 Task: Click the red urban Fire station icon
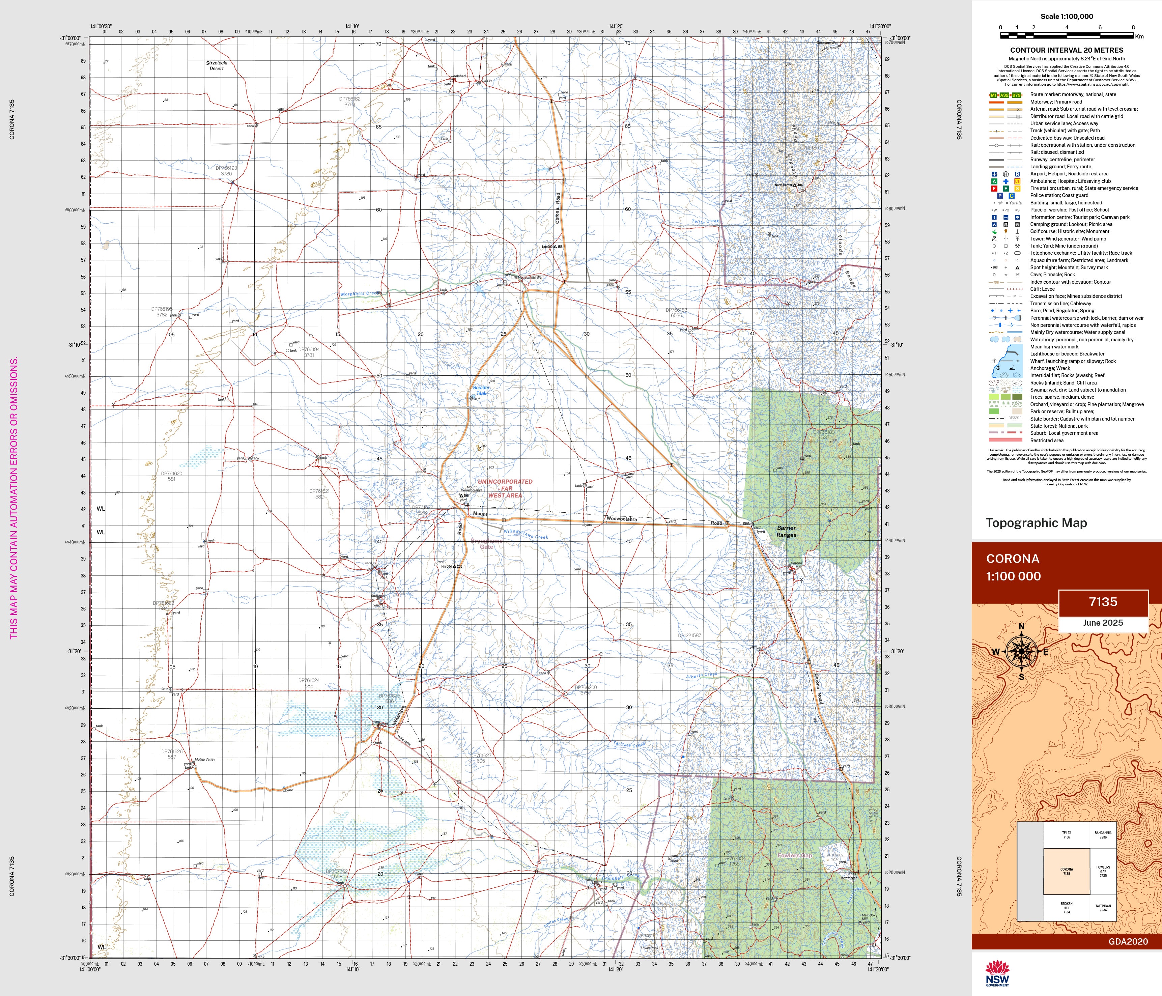(994, 189)
